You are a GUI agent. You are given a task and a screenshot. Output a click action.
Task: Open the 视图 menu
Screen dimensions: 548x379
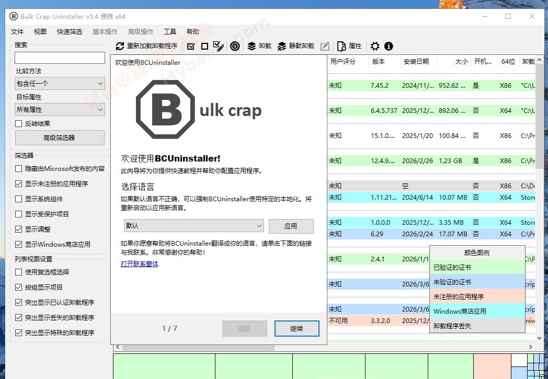[x=40, y=31]
